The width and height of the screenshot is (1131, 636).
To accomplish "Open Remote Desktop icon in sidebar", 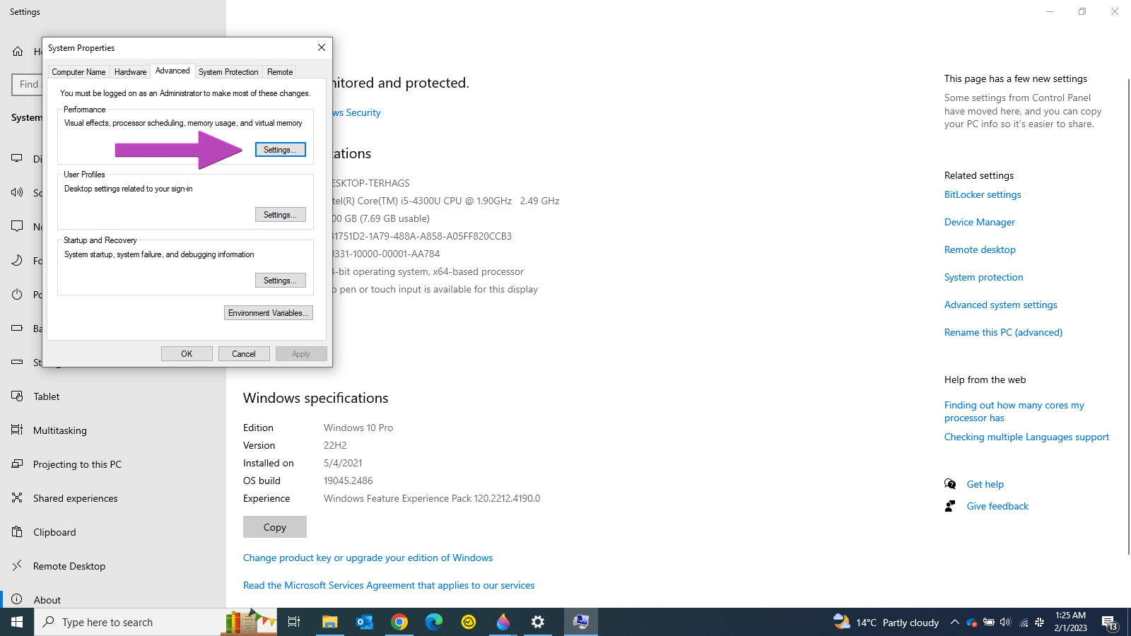I will [17, 566].
